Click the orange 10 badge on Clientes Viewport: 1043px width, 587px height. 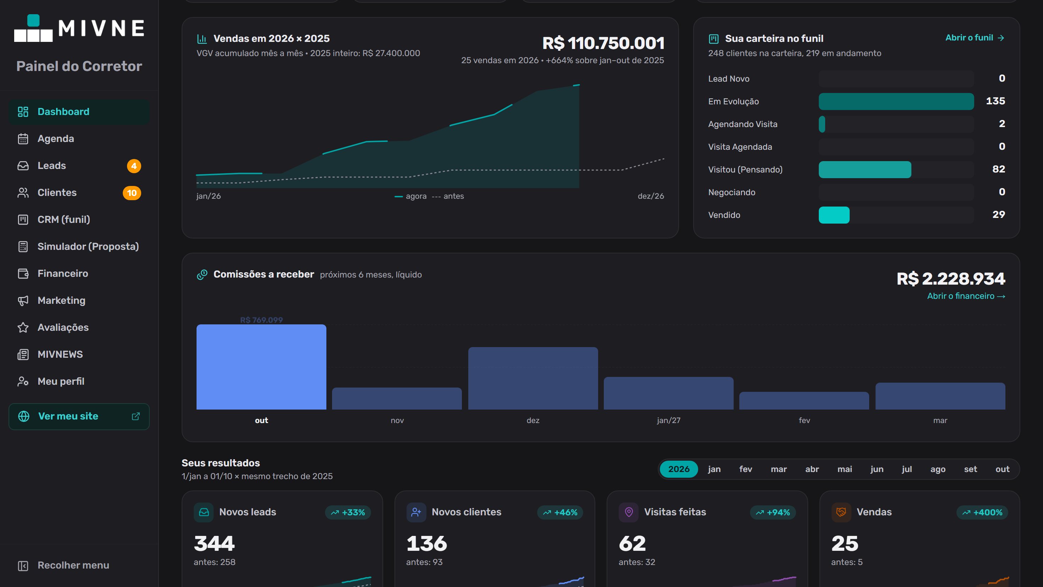pos(132,193)
